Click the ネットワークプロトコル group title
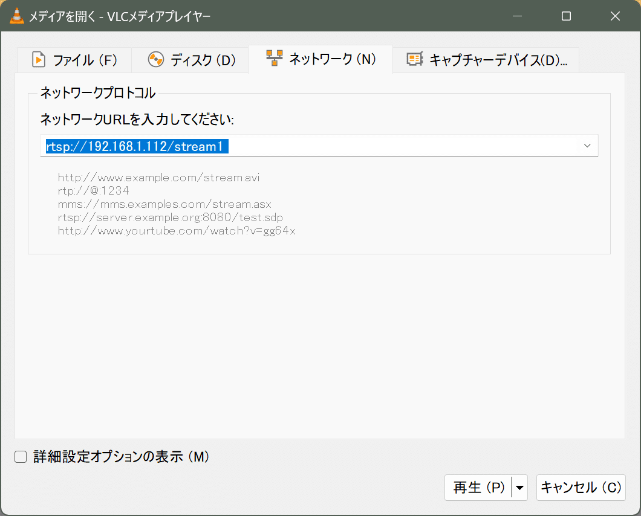Screen dimensions: 641x516 tap(98, 92)
